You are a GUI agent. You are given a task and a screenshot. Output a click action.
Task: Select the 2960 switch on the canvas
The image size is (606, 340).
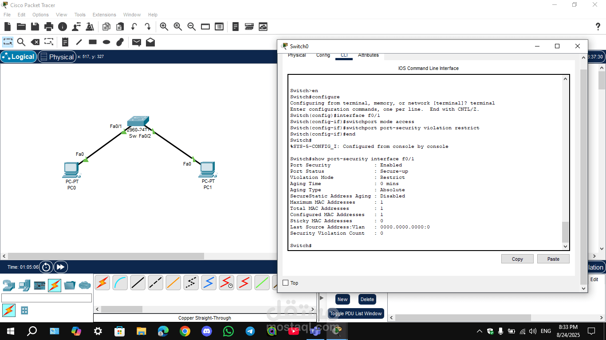[138, 122]
